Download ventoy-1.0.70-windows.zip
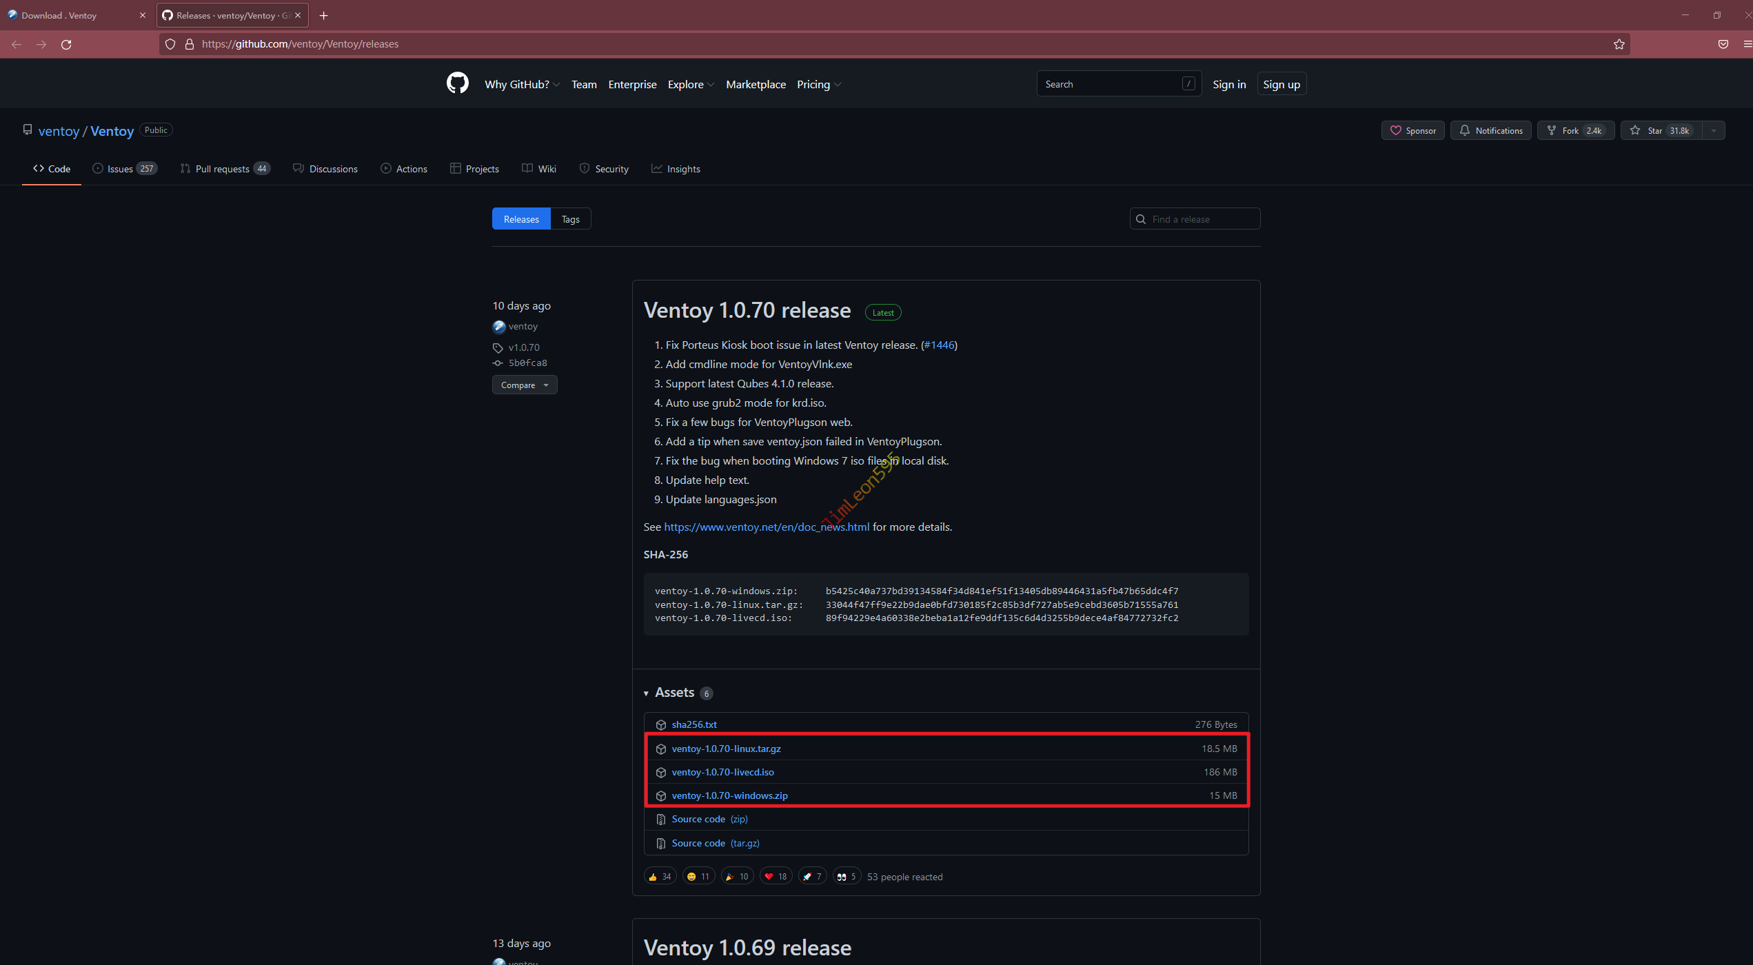 (729, 795)
